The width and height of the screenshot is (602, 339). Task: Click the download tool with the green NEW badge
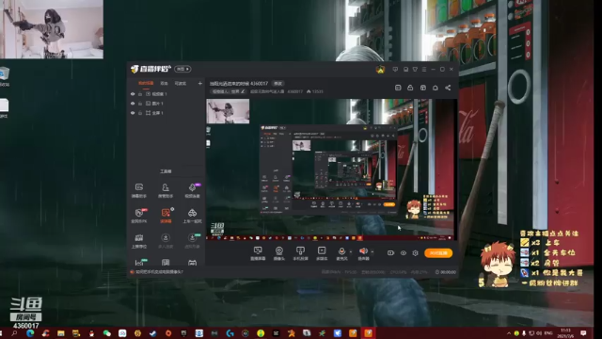coord(192,241)
